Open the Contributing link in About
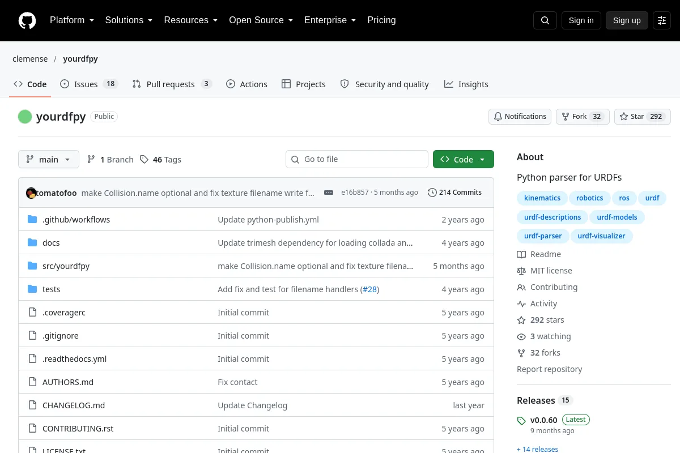Screen dimensions: 680x453 click(x=554, y=287)
